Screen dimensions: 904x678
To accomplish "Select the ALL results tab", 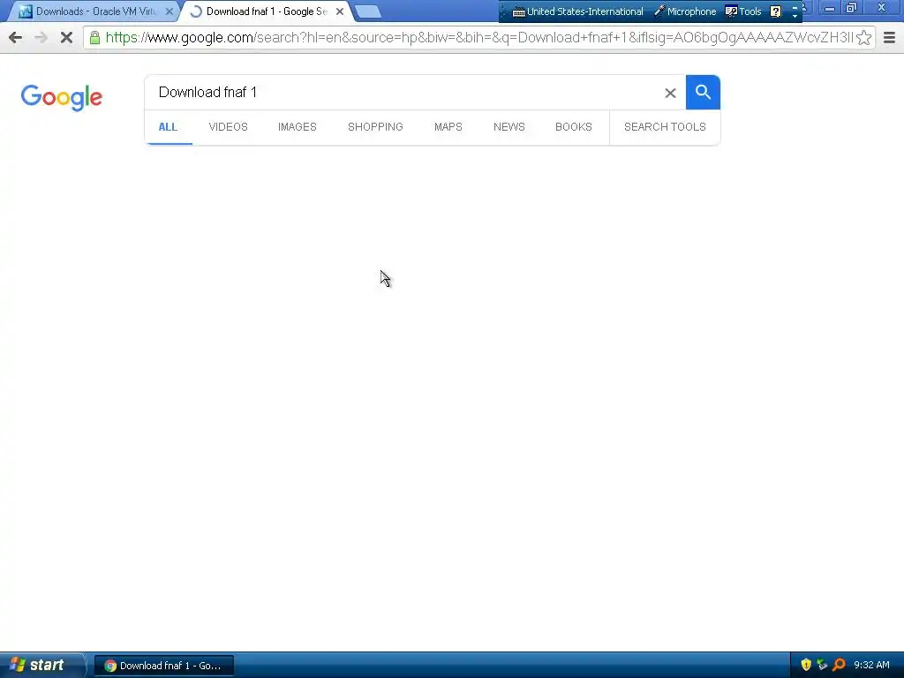I will coord(168,127).
